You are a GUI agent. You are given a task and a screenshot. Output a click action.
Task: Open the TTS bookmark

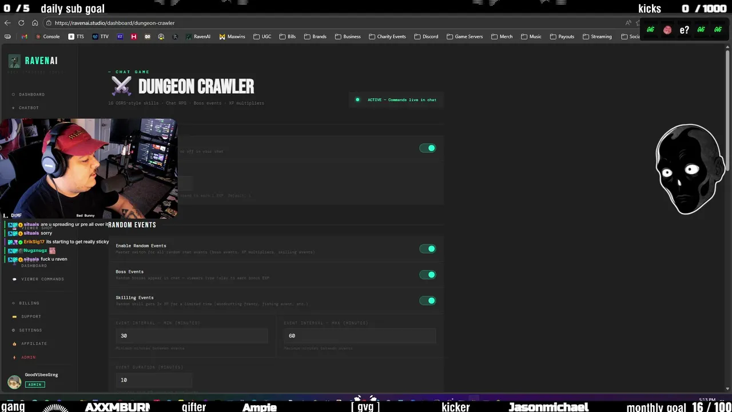point(76,37)
